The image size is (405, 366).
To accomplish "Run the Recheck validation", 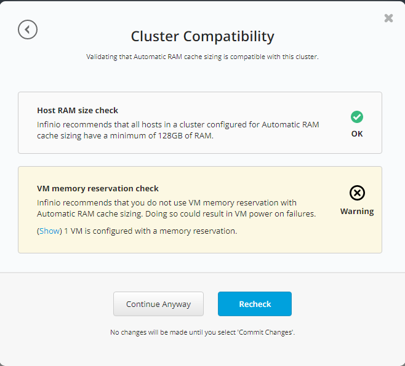I will (255, 304).
